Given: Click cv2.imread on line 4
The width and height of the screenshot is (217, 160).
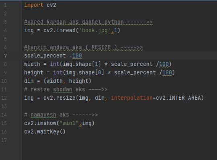Looking at the screenshot, I should coord(59,31).
